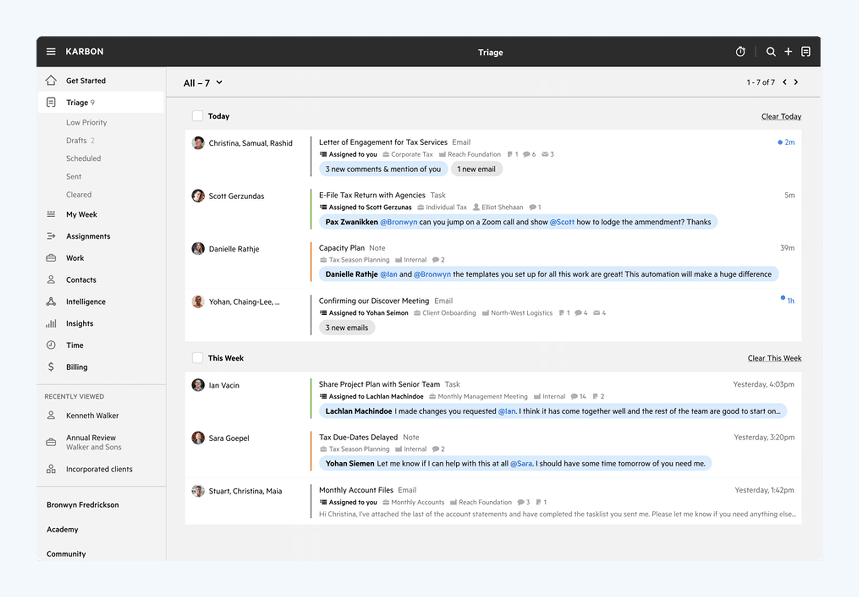Click Sara Goepel avatar
This screenshot has width=859, height=597.
click(198, 438)
